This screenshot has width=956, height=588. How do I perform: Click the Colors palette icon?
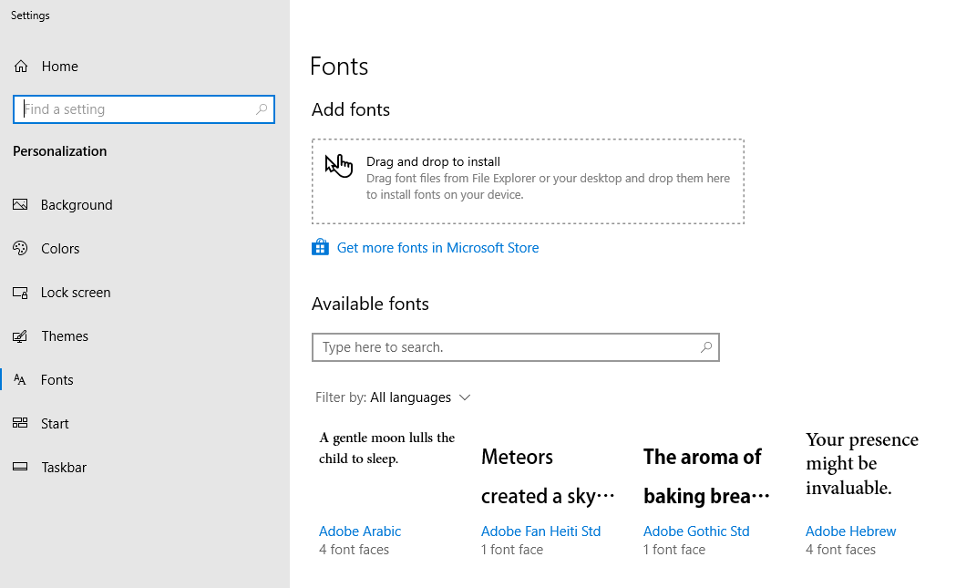click(x=20, y=248)
